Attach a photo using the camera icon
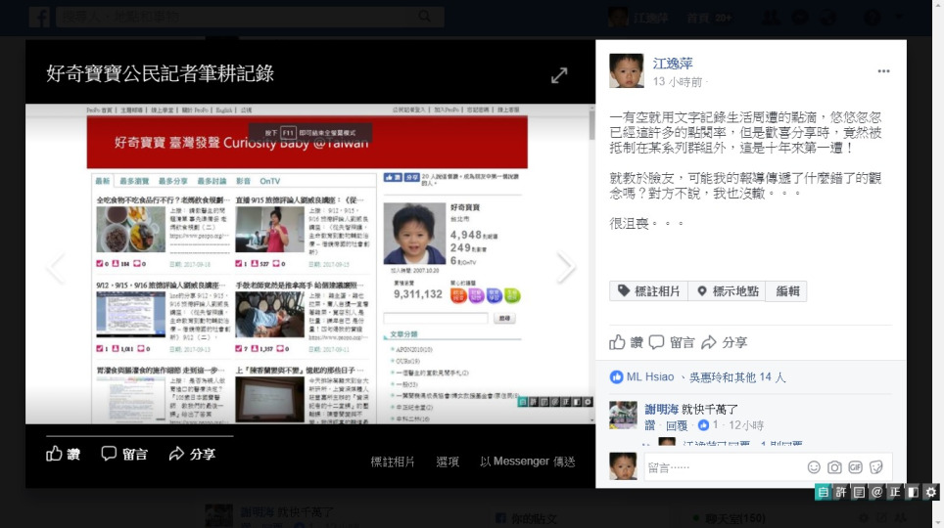This screenshot has height=528, width=944. click(834, 467)
